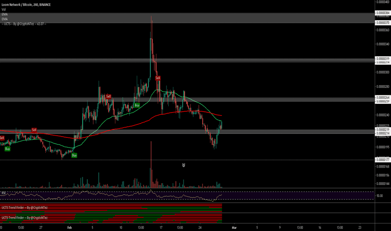391x231 pixels.
Task: Click the 16 date label on time axis
Action: [x=320, y=228]
